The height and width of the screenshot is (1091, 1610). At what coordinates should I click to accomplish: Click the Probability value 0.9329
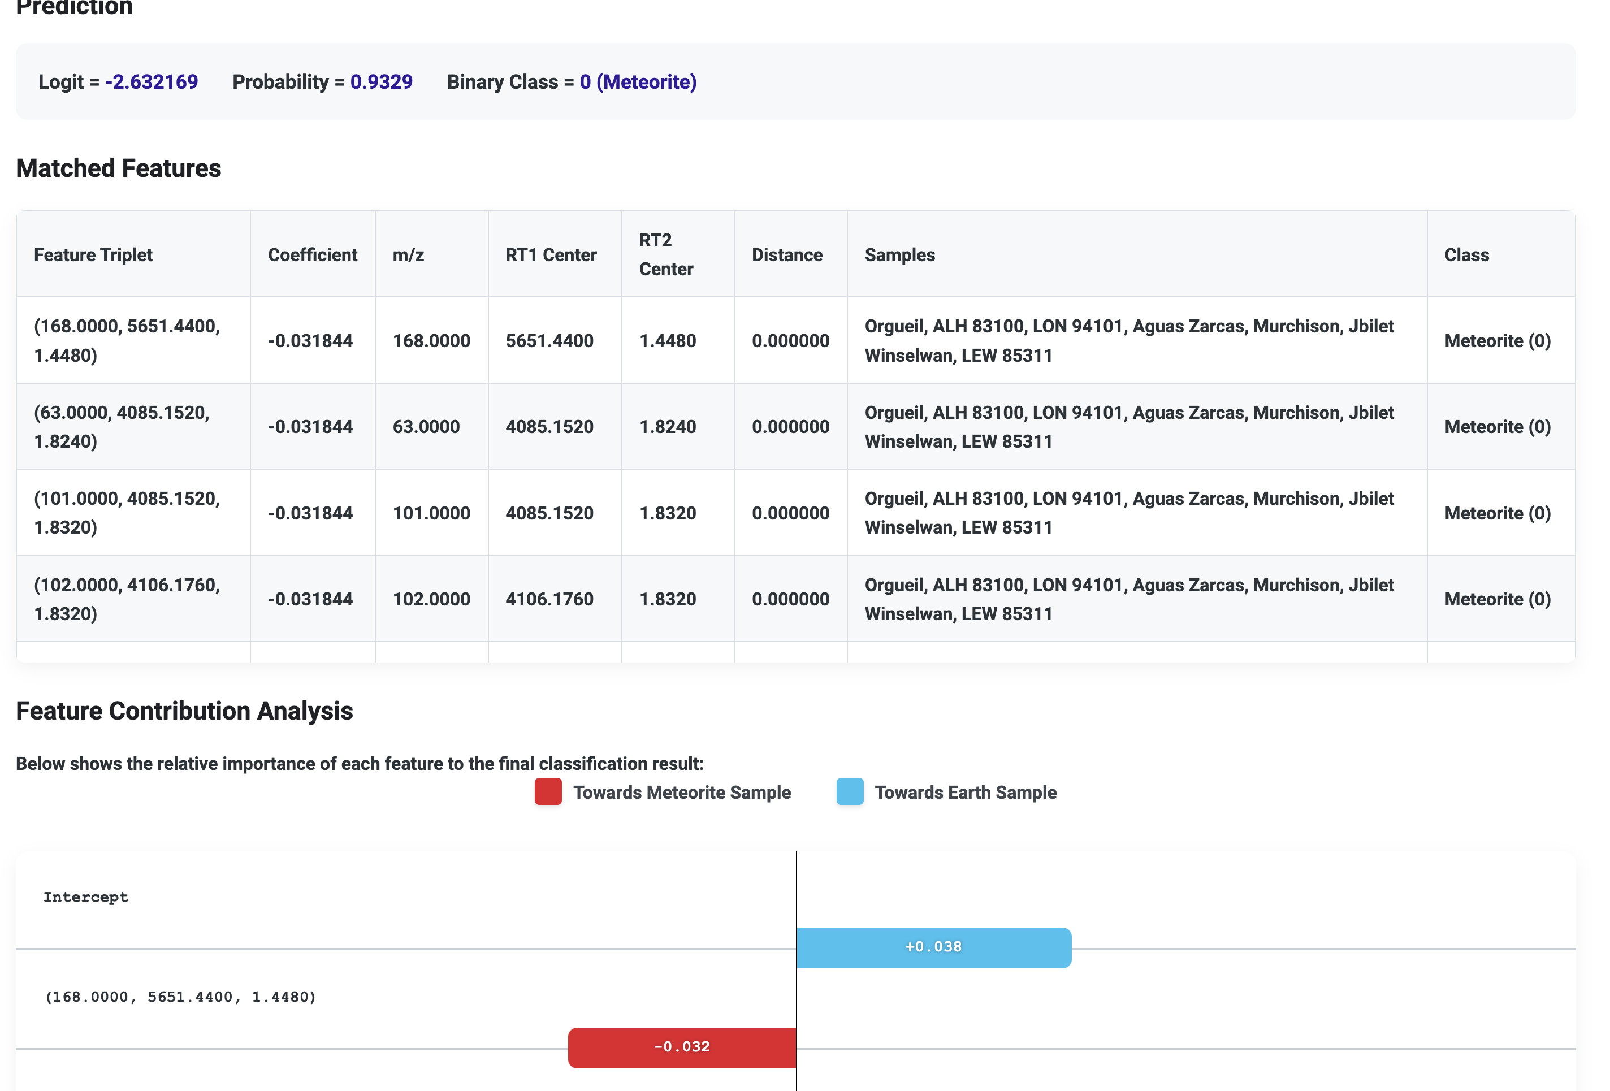click(381, 82)
